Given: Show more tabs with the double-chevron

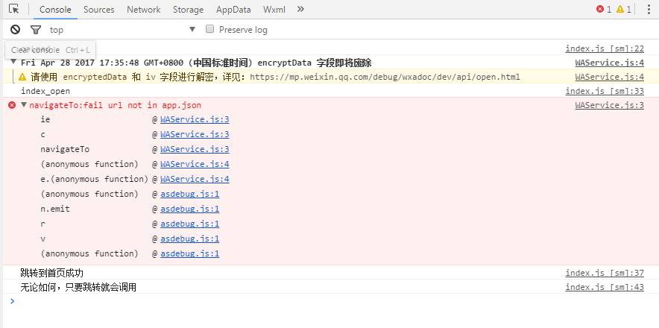Looking at the screenshot, I should 300,10.
